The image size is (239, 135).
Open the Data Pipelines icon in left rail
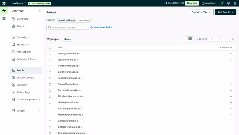tap(4, 18)
